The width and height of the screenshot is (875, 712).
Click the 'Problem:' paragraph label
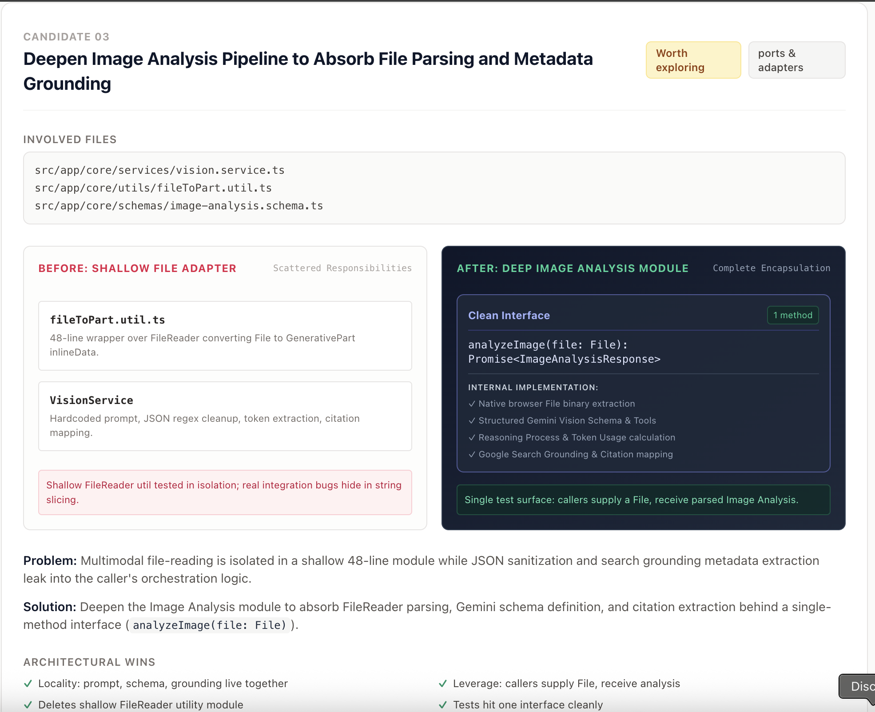click(50, 561)
